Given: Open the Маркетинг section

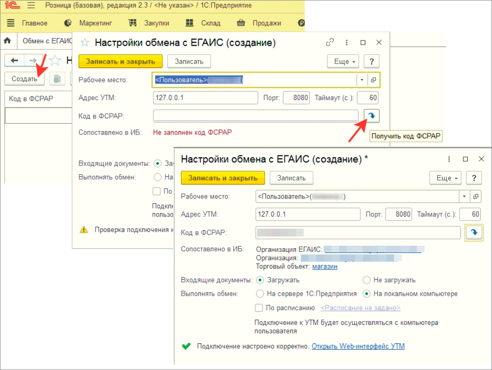Looking at the screenshot, I should tap(96, 23).
